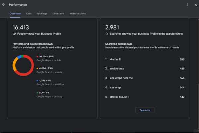Click the red legend dot for Maps mobile
The width and height of the screenshot is (199, 133).
(x=37, y=57)
